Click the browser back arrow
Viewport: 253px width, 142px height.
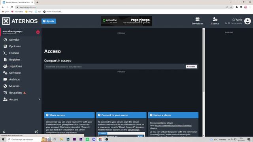pos(3,7)
